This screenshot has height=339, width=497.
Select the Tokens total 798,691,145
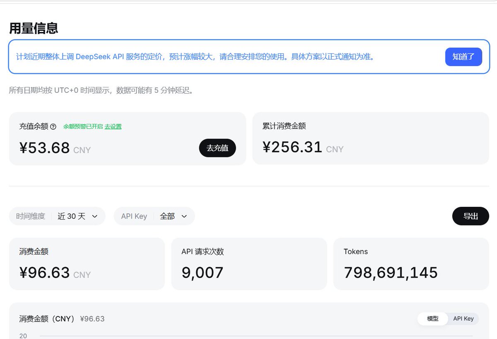391,273
